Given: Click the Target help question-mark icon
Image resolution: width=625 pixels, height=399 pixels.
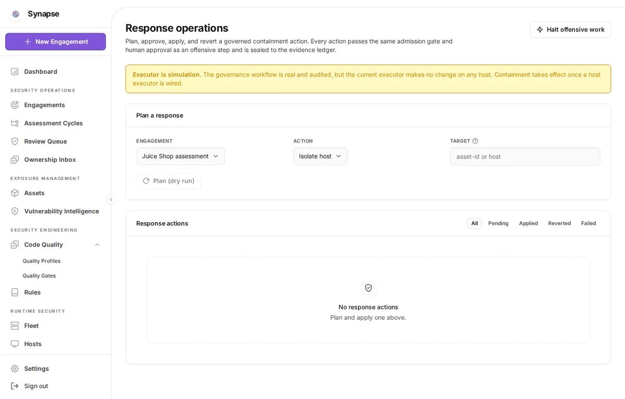Looking at the screenshot, I should click(x=475, y=141).
